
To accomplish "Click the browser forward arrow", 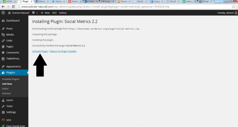I will coord(8,7).
